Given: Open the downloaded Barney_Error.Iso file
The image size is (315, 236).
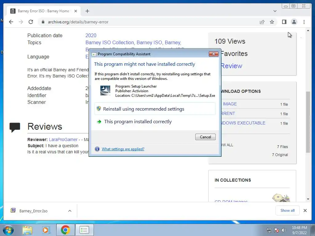Looking at the screenshot, I should tap(33, 211).
